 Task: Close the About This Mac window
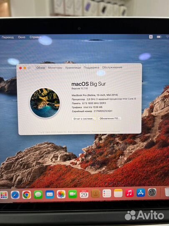(20, 68)
